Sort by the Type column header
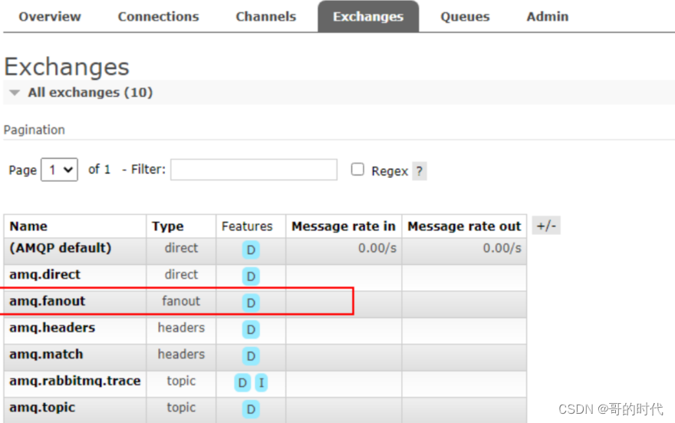The height and width of the screenshot is (423, 675). pyautogui.click(x=167, y=226)
